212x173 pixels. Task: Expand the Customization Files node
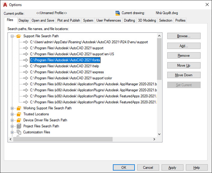(12, 132)
